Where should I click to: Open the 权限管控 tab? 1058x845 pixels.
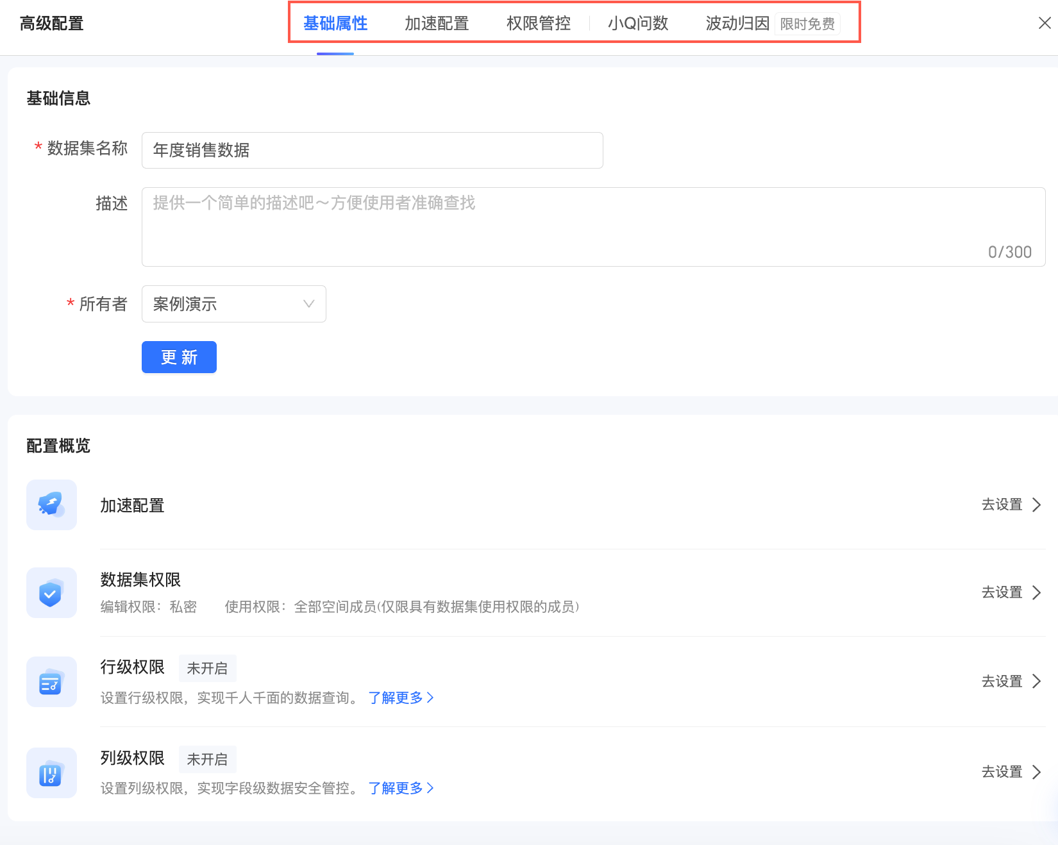[x=539, y=24]
